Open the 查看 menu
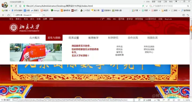The height and width of the screenshot is (102, 192). coord(154,2)
